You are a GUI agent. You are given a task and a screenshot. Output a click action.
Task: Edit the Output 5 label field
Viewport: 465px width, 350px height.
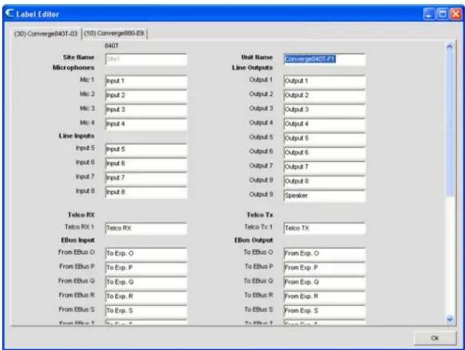click(324, 139)
